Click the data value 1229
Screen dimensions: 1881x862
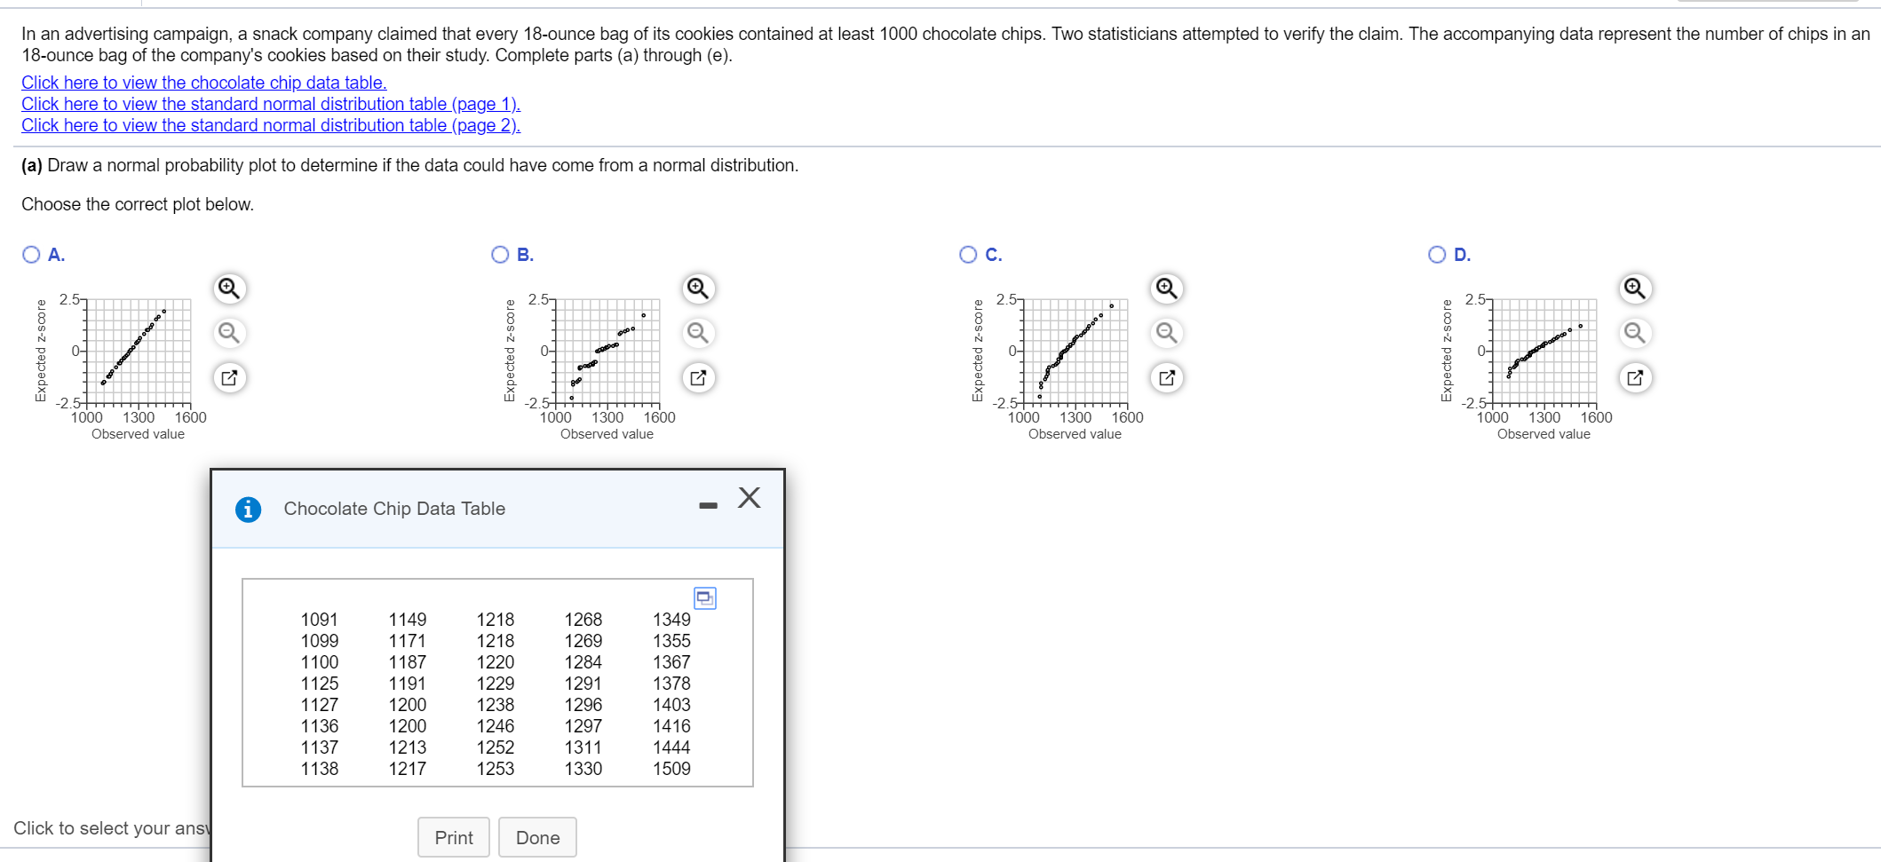(x=496, y=684)
